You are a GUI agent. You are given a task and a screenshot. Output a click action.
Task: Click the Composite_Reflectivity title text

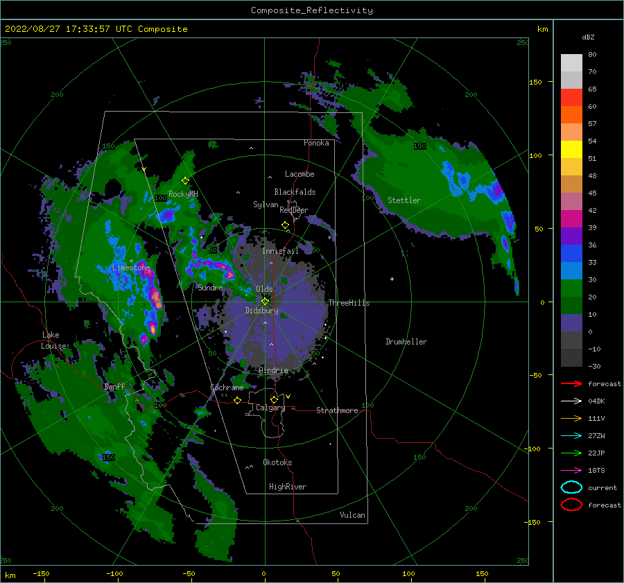tap(312, 10)
